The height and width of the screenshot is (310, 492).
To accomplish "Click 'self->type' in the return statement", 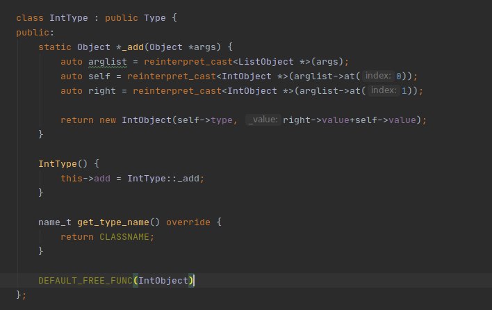I will (x=205, y=120).
